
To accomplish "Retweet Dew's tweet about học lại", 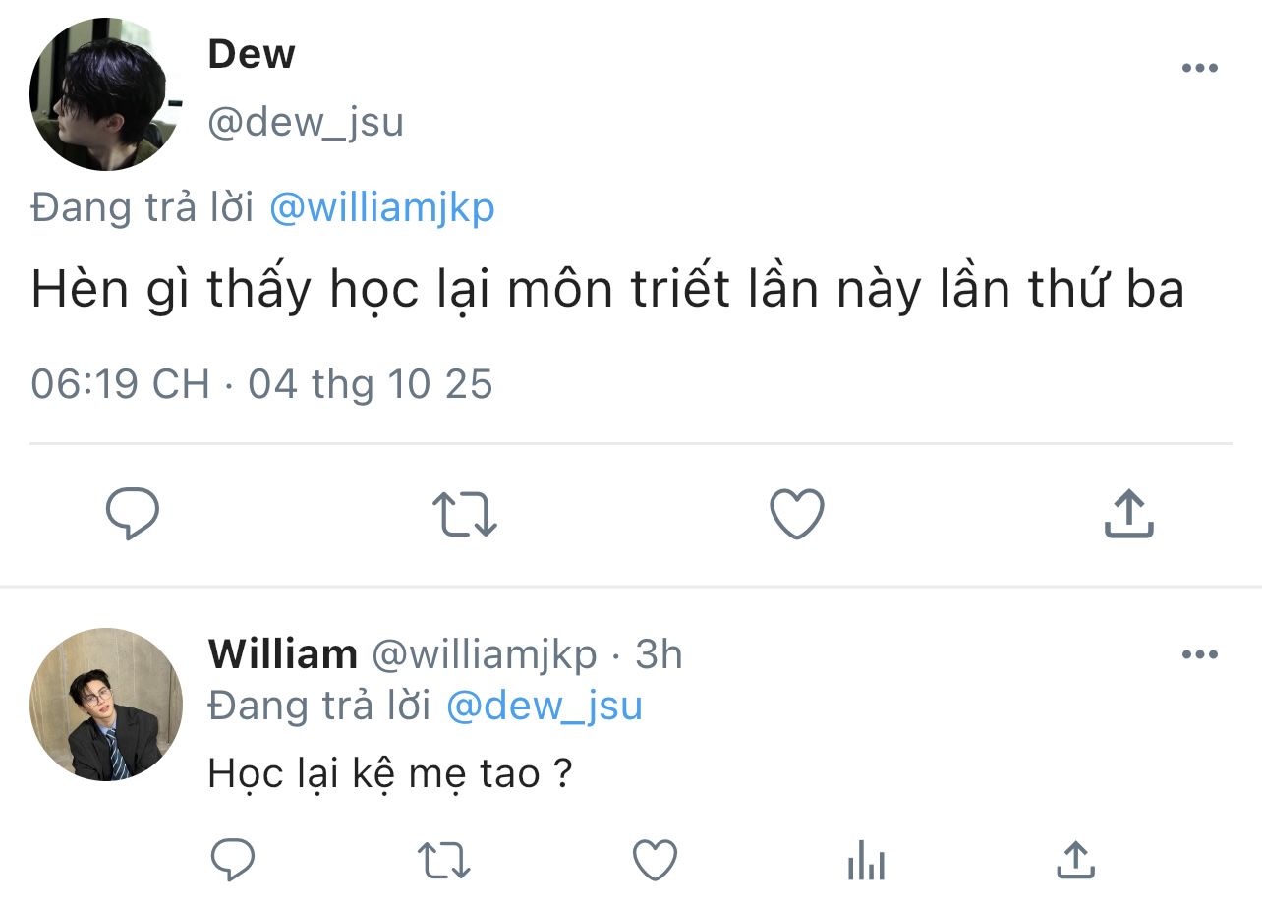I will pos(465,514).
